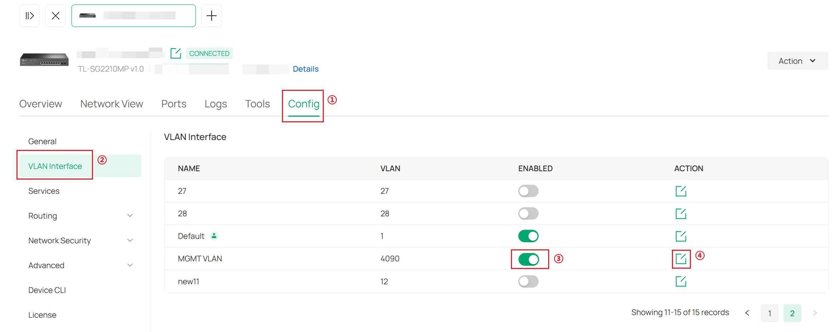Screen dimensions: 834x332
Task: Edit the new11 VLAN interface
Action: pyautogui.click(x=681, y=281)
